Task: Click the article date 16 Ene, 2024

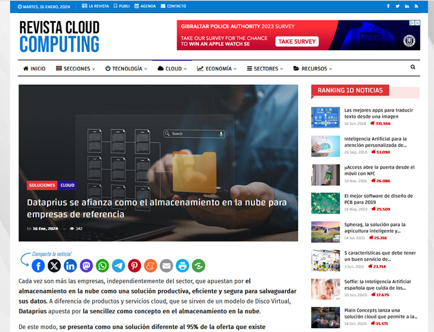Action: [x=45, y=229]
